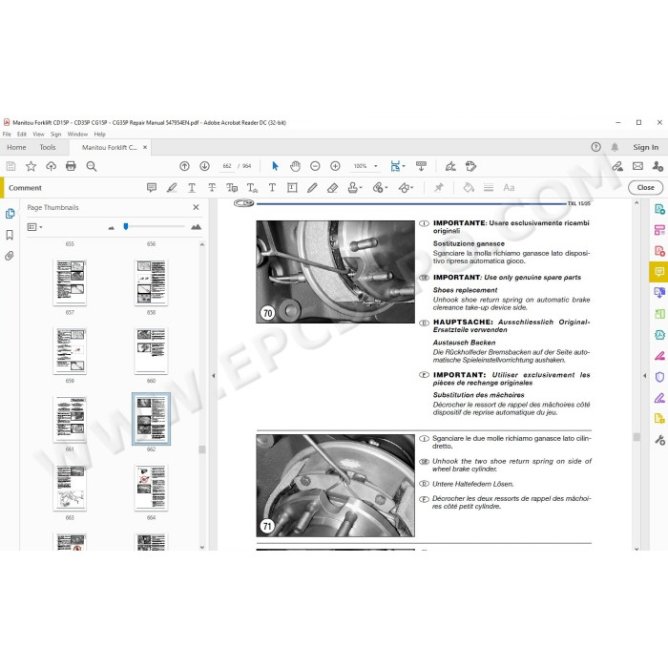Click the Sign In link
This screenshot has height=668, width=668.
tap(645, 147)
